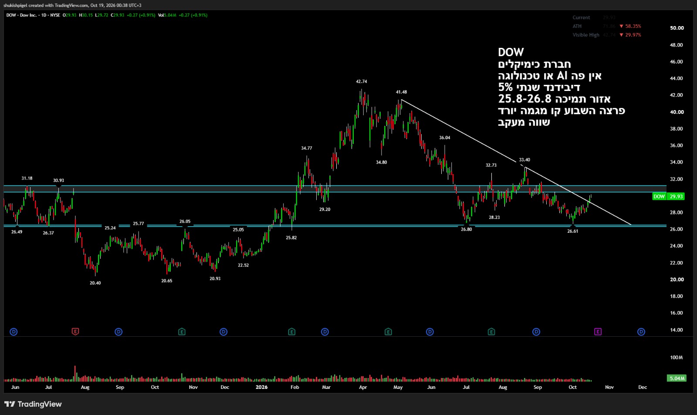Click the 20.40 low label
697x415 pixels.
[95, 283]
